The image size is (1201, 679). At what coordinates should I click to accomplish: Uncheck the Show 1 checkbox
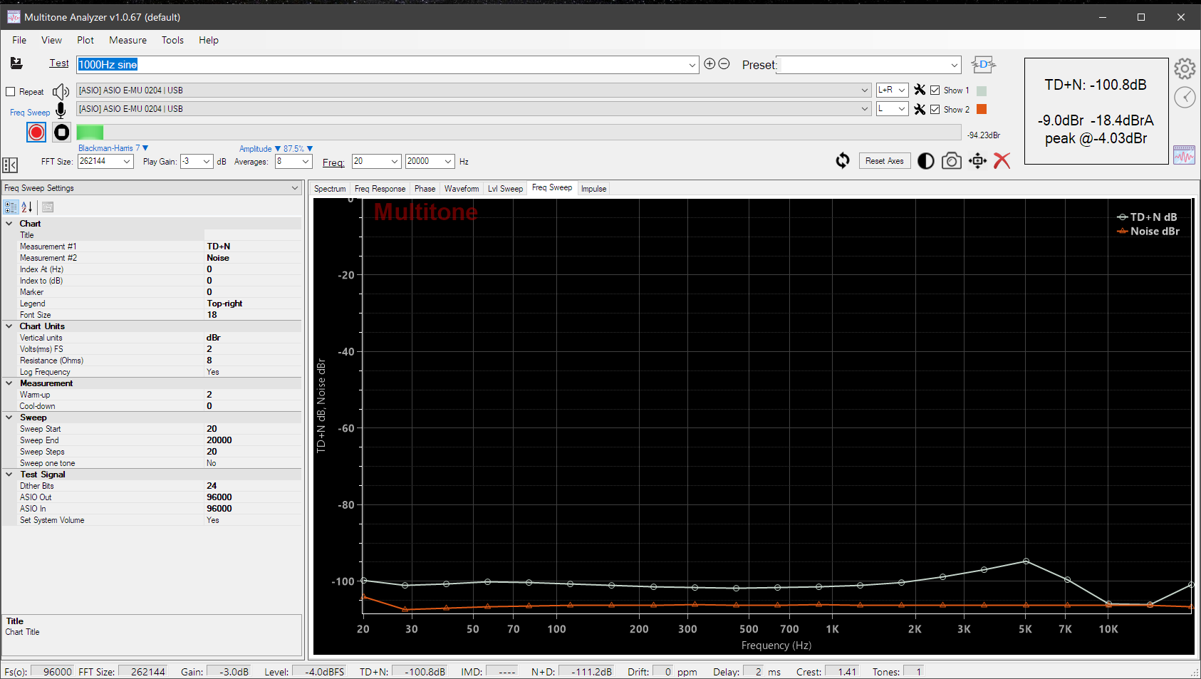[x=935, y=90]
